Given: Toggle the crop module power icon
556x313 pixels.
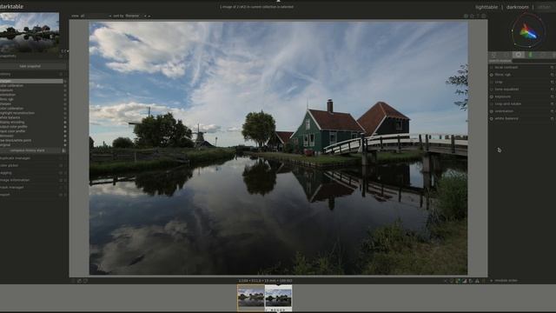Looking at the screenshot, I should (x=492, y=82).
